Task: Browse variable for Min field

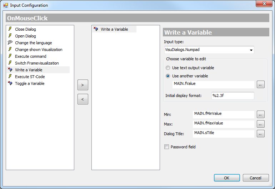Action: (x=261, y=114)
